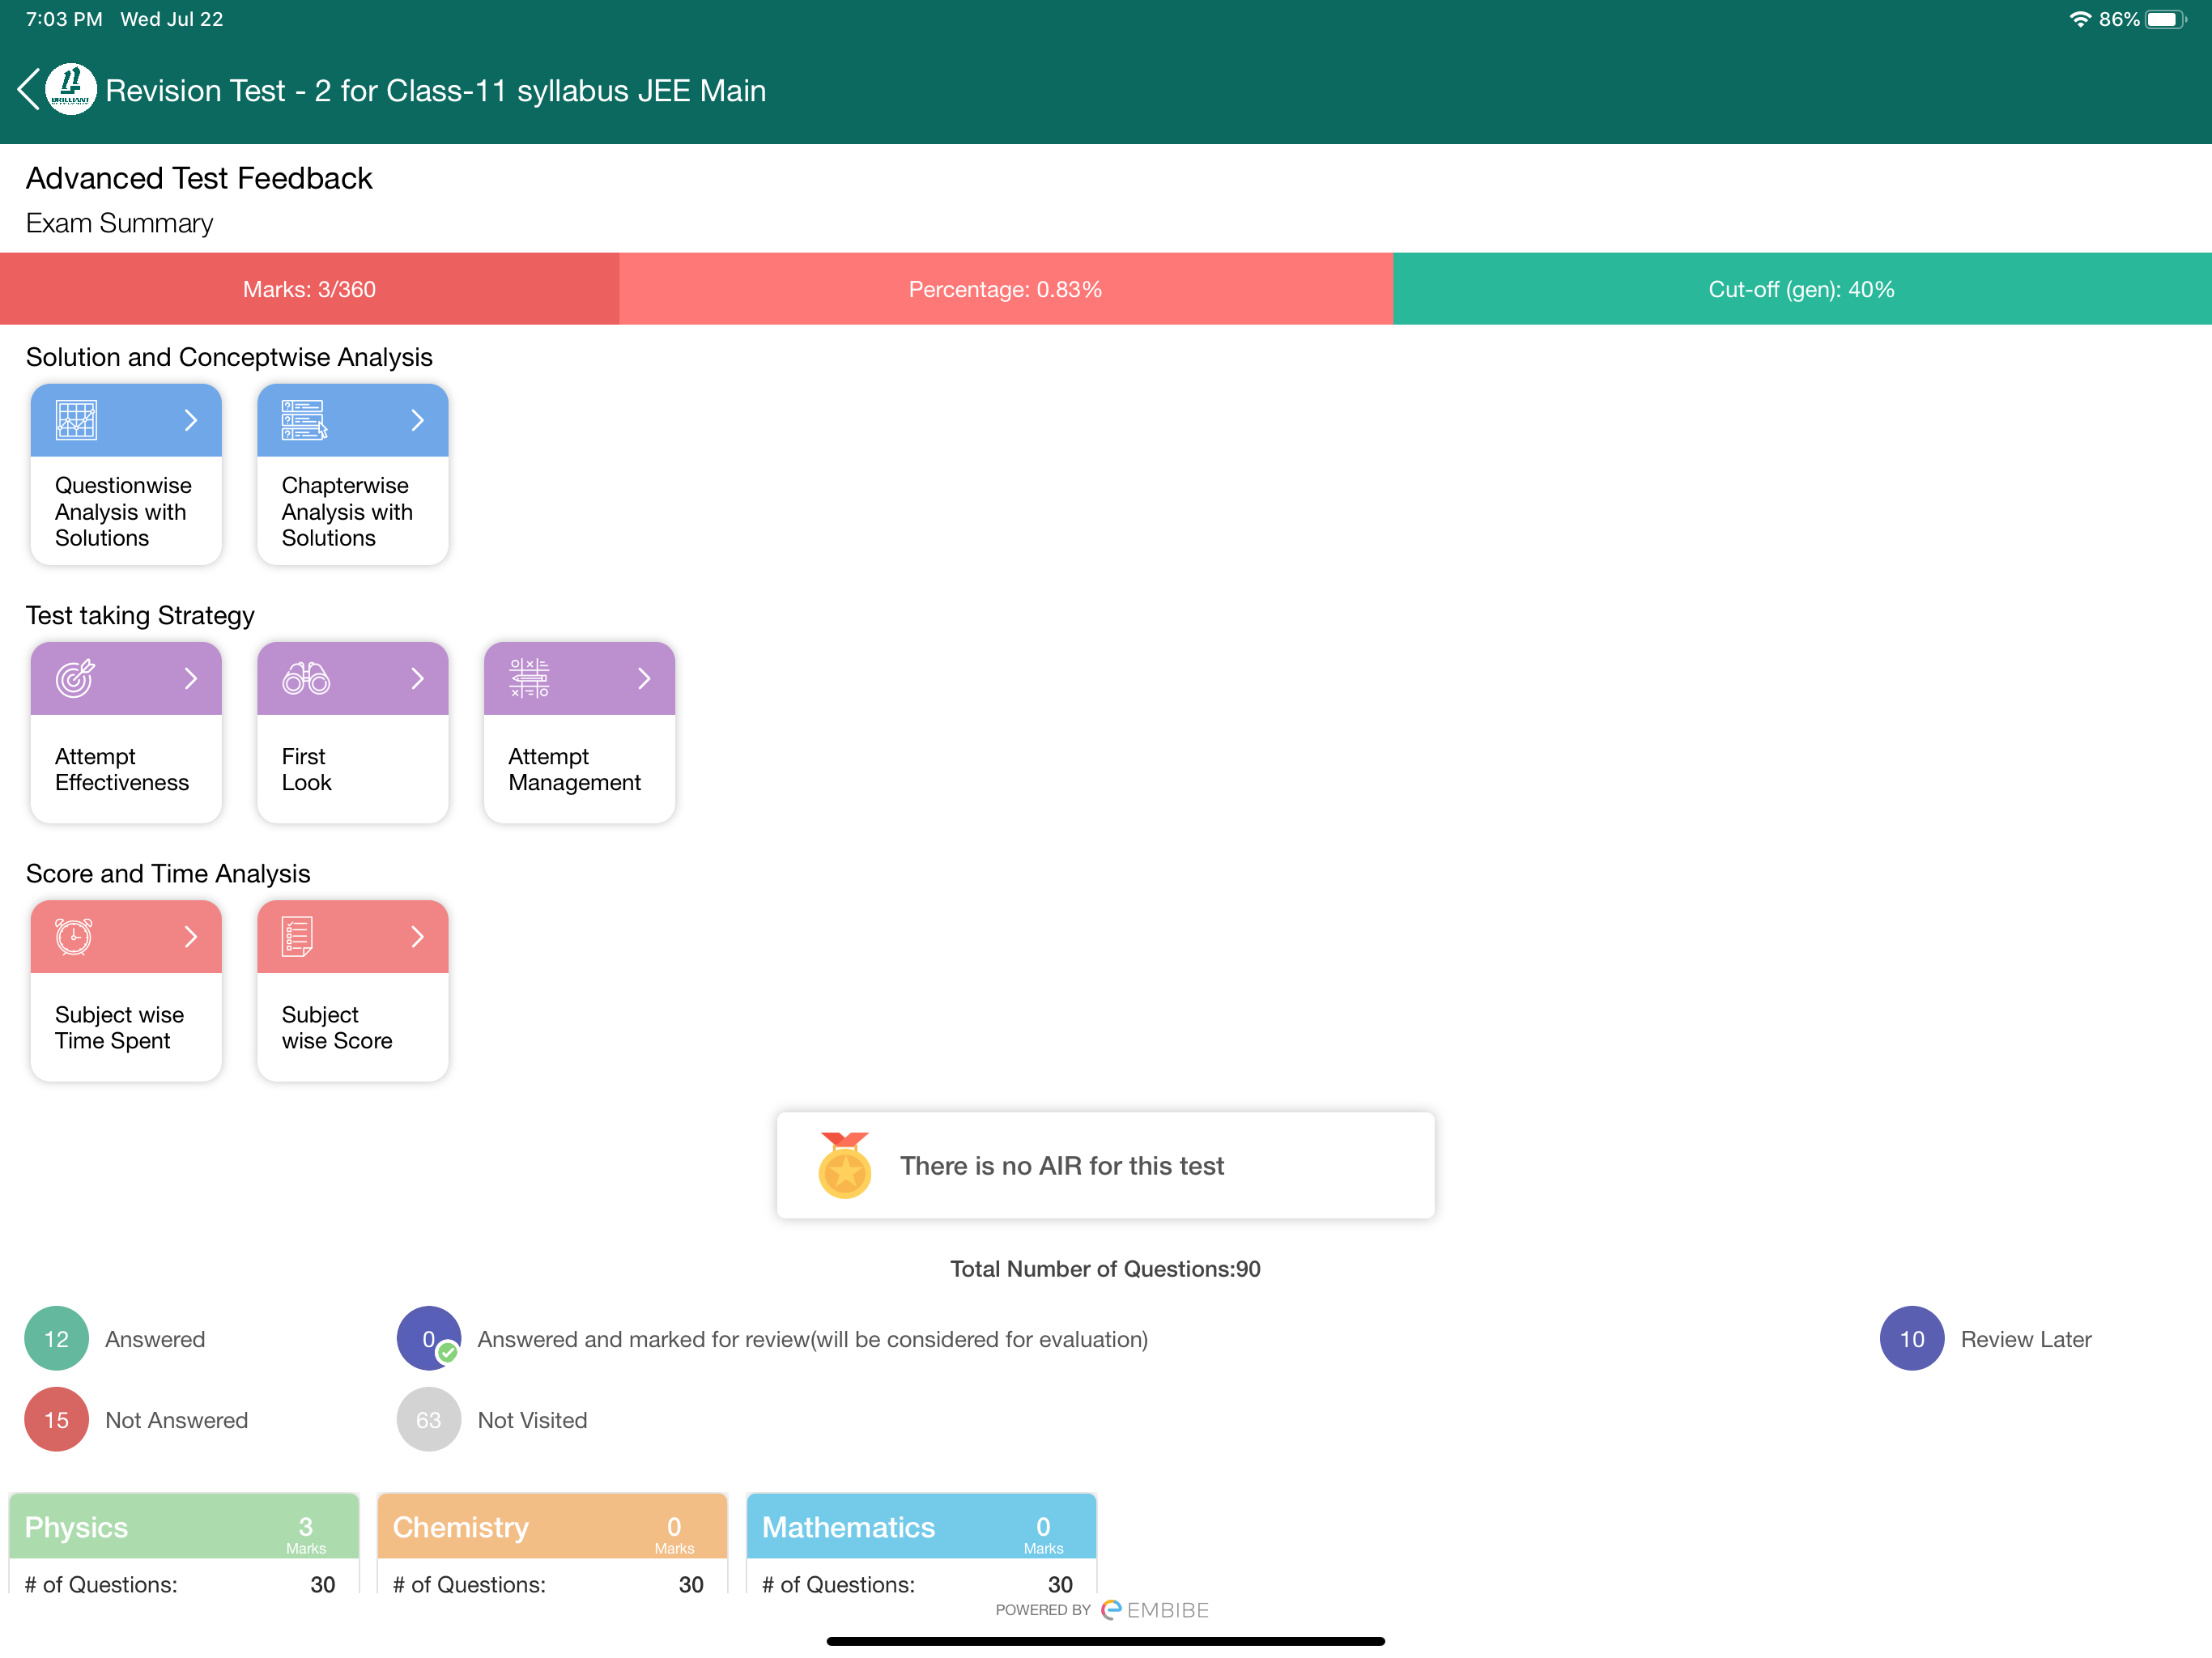Tap 'Exam Summary' subheading
This screenshot has height=1658, width=2212.
tap(119, 223)
